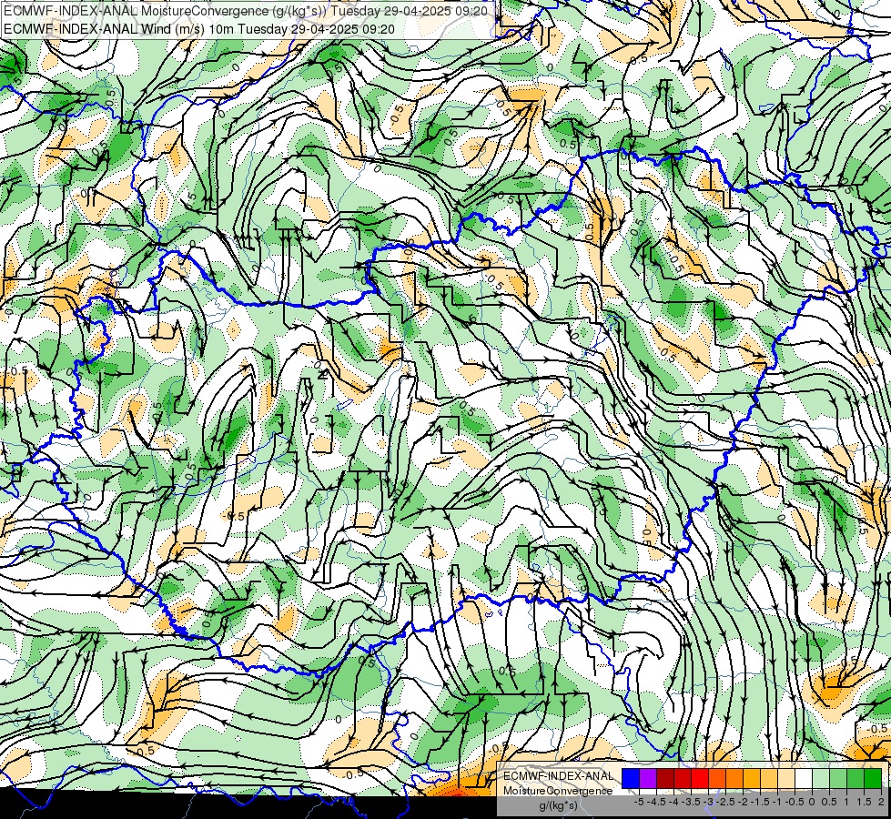Click the MoistureConvergence title line at top
891x819 pixels.
(246, 11)
